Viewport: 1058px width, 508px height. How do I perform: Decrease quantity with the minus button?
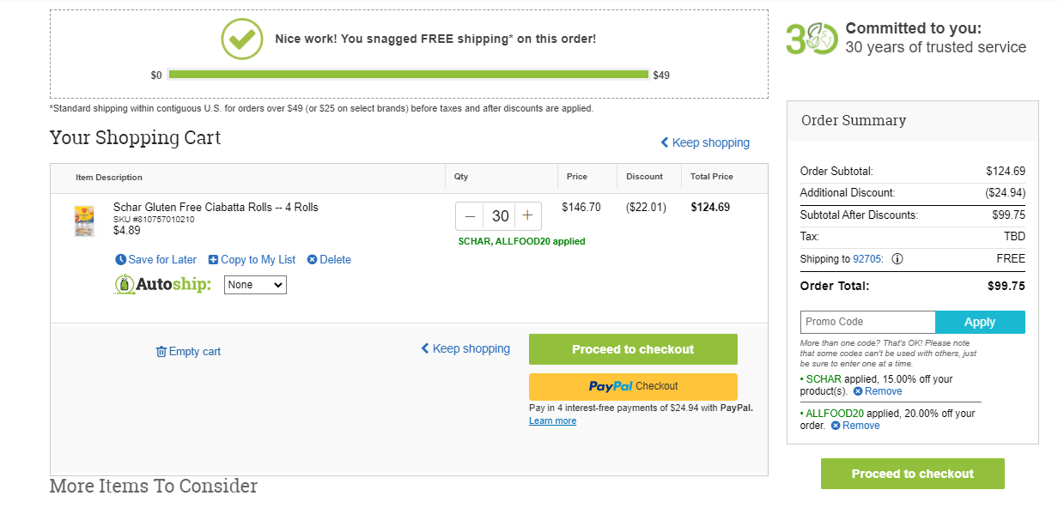pyautogui.click(x=470, y=216)
